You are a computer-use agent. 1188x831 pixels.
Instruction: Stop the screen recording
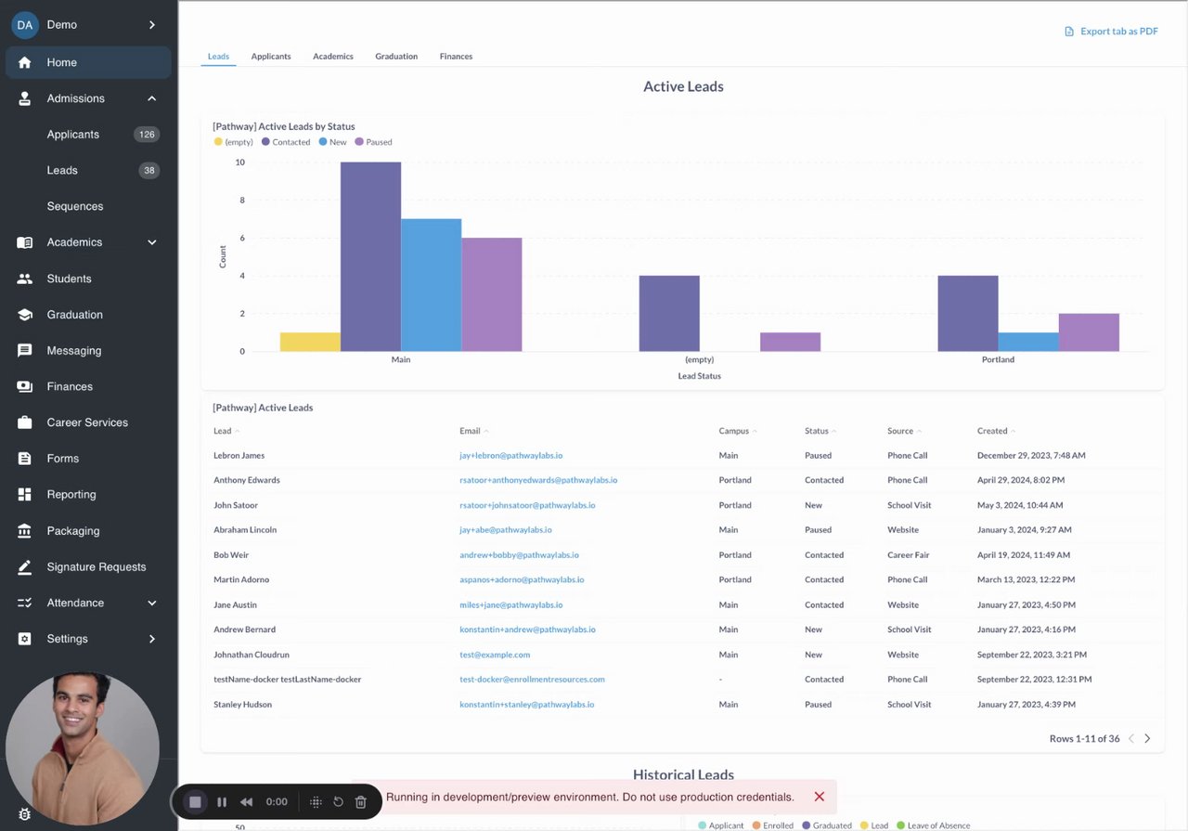pos(195,801)
